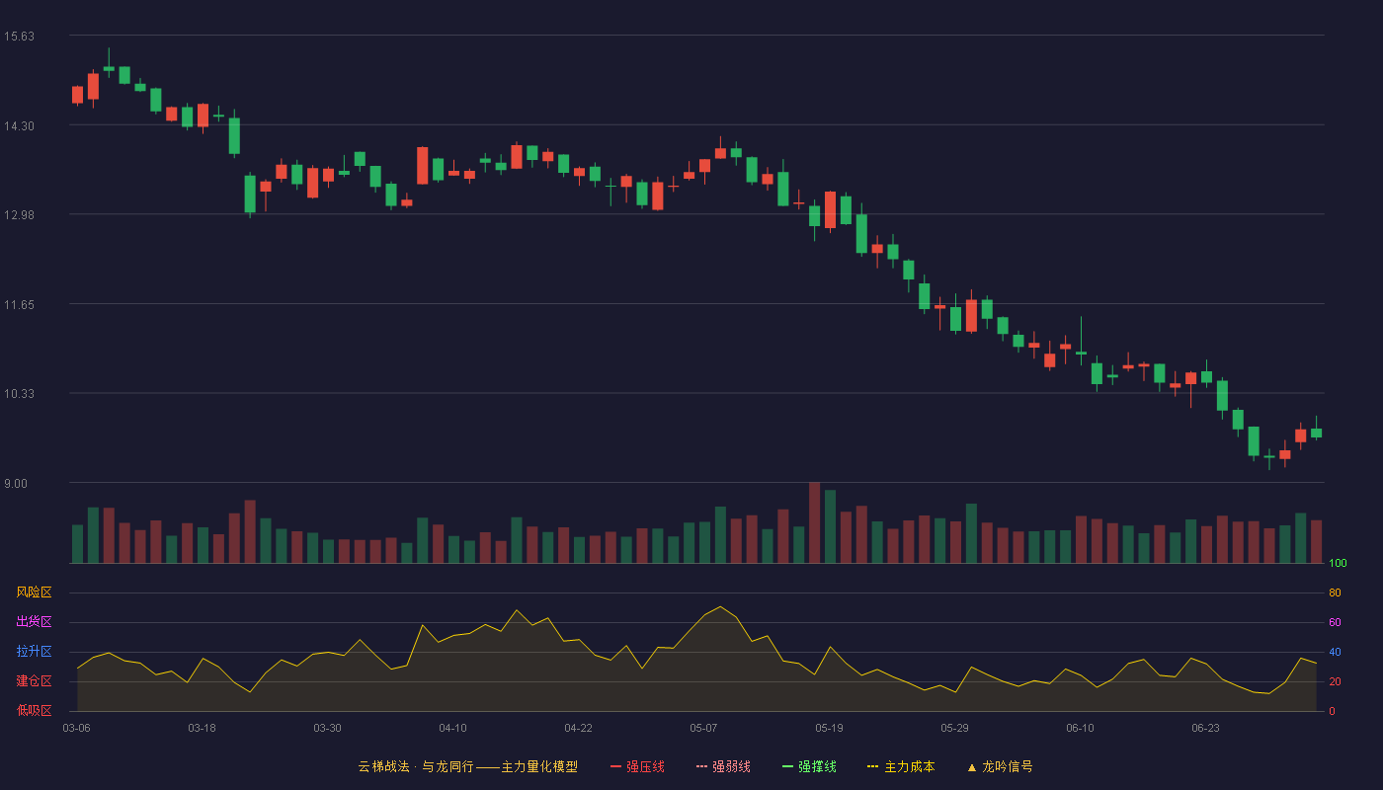This screenshot has height=790, width=1383.
Task: Click the 15.63 price axis label
Action: [19, 37]
